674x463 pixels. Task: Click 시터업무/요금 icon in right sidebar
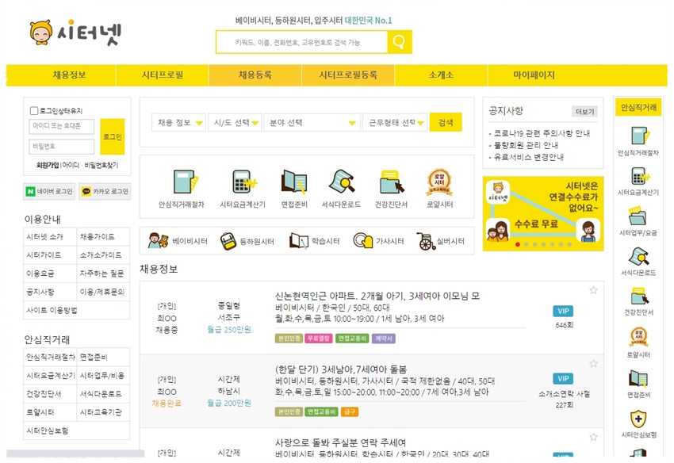coord(638,216)
